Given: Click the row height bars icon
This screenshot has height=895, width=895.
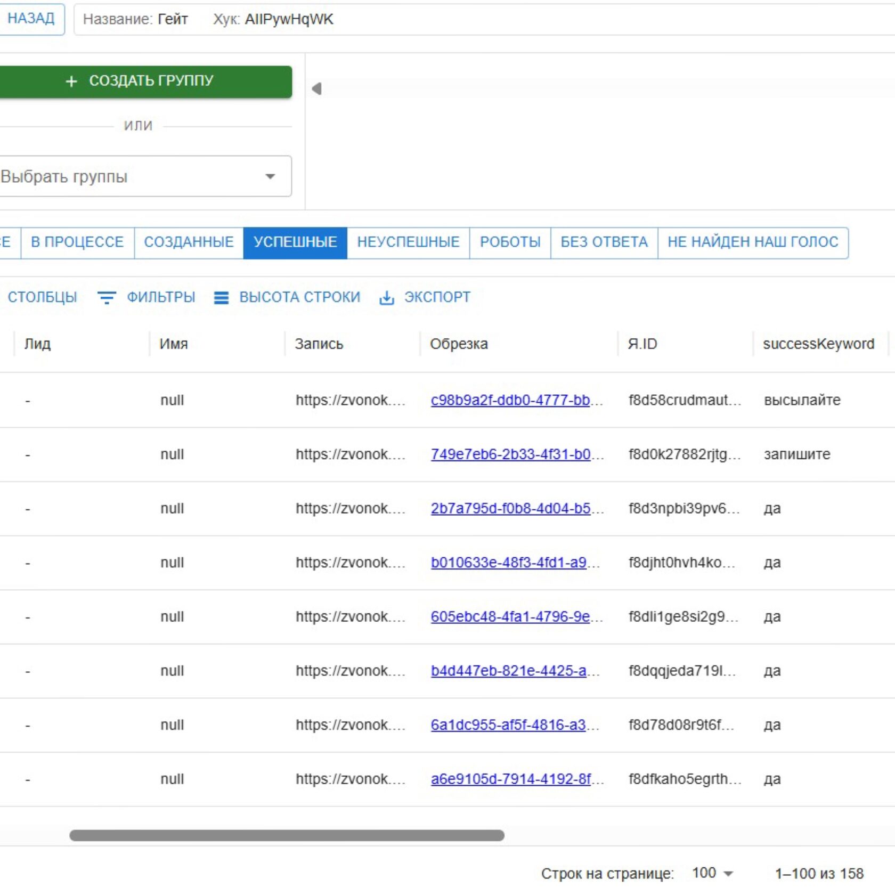Looking at the screenshot, I should pyautogui.click(x=221, y=297).
